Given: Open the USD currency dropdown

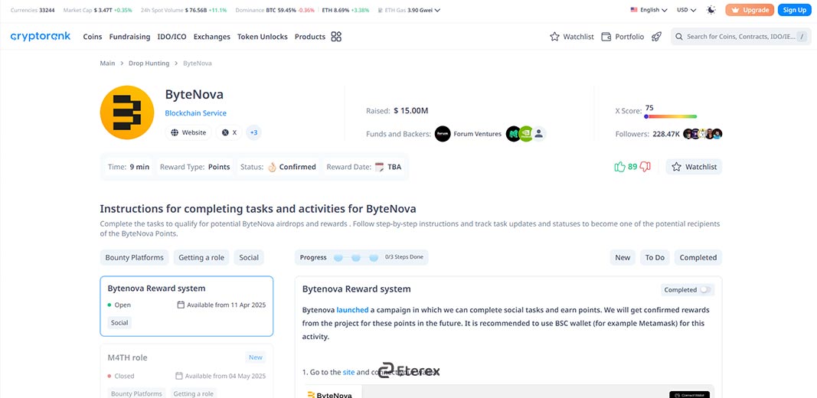Looking at the screenshot, I should click(686, 10).
